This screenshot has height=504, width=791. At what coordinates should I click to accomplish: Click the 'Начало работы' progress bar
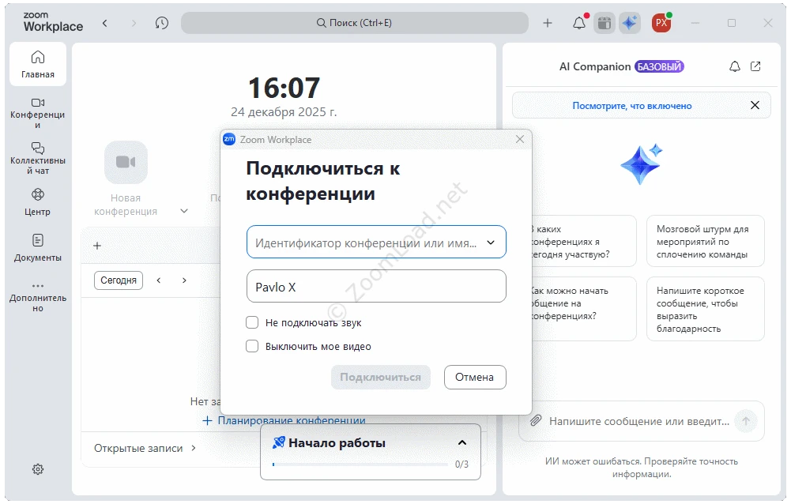click(x=360, y=465)
